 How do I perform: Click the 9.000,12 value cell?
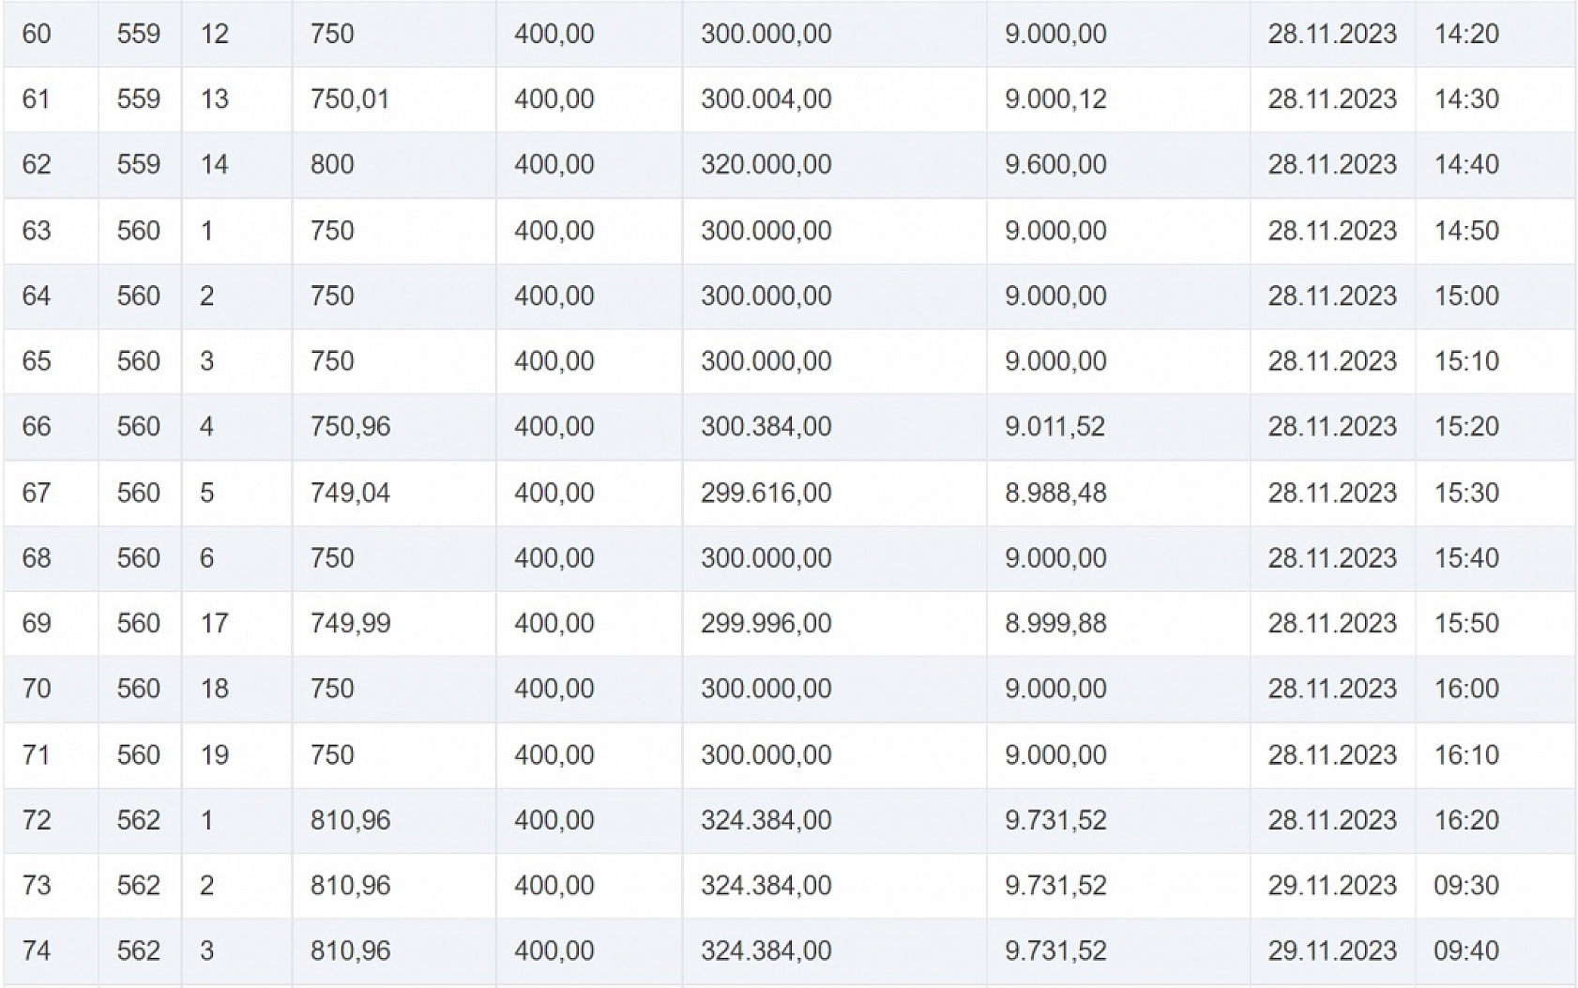point(1055,99)
